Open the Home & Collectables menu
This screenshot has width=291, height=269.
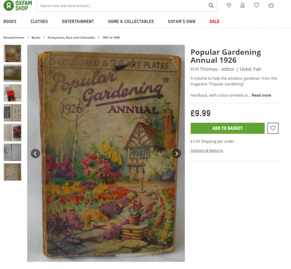pos(131,22)
